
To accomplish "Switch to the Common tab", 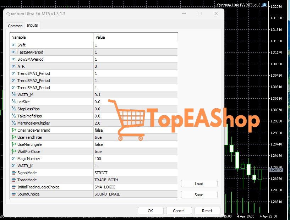I will 15,26.
